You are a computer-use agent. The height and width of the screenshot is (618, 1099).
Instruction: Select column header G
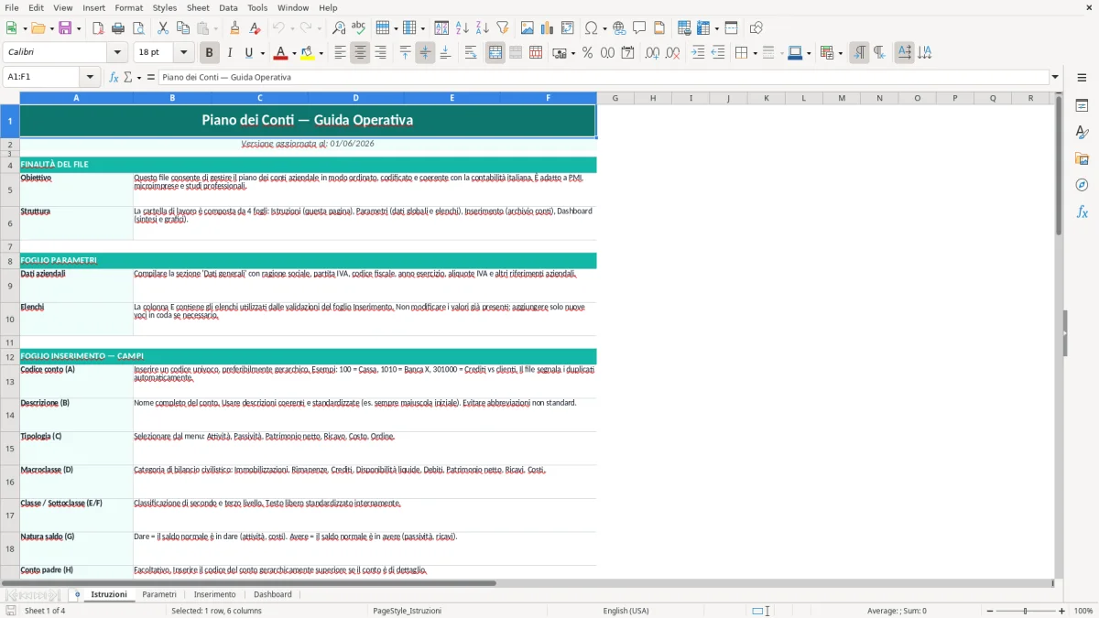coord(615,98)
